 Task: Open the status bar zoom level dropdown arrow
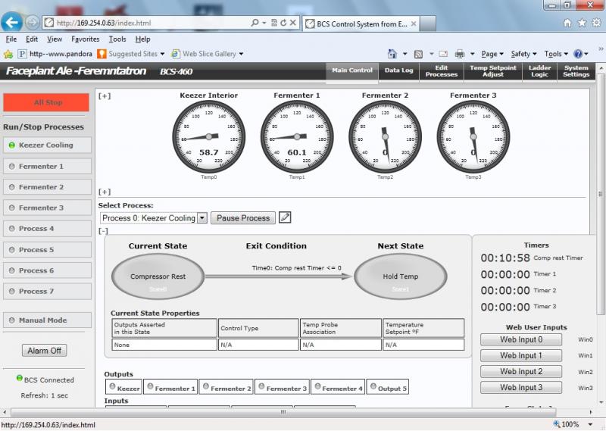click(x=590, y=424)
